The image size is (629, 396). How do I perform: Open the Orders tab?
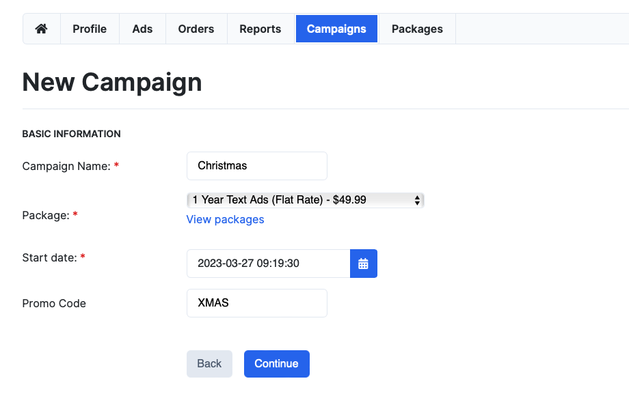tap(196, 29)
